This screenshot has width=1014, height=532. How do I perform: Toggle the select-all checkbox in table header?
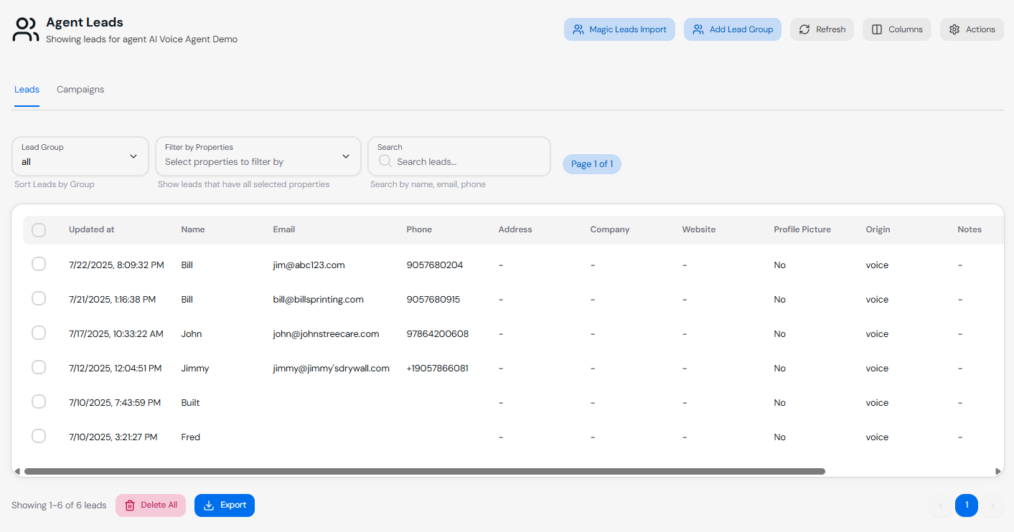[39, 230]
